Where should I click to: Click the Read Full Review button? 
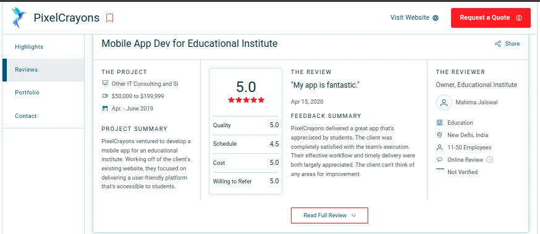click(329, 215)
